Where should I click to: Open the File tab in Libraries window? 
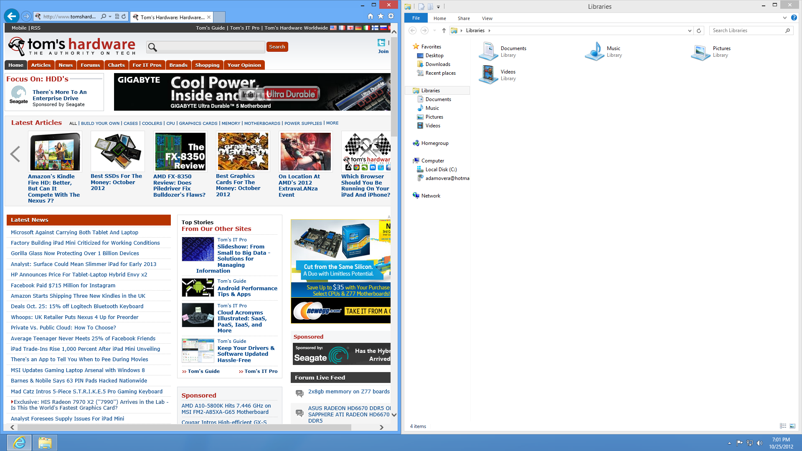coord(416,18)
